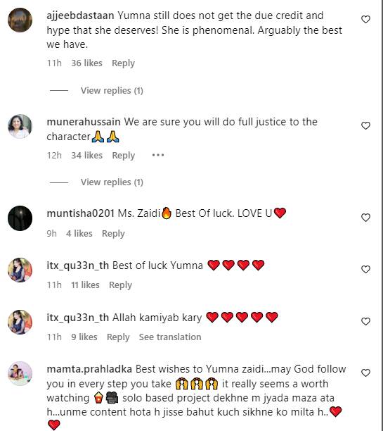Tap heart on muntisha0201's comment

tap(365, 218)
